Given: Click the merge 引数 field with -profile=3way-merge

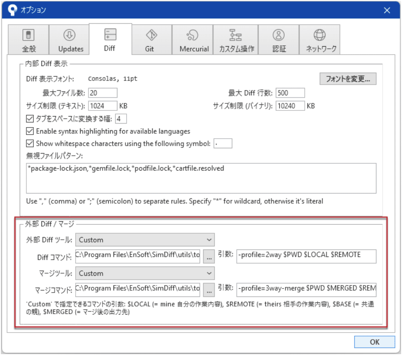Looking at the screenshot, I should [x=307, y=289].
